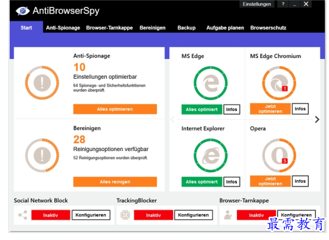This screenshot has width=329, height=240.
Task: Open the Browser-Tarnkappe tab
Action: [109, 27]
